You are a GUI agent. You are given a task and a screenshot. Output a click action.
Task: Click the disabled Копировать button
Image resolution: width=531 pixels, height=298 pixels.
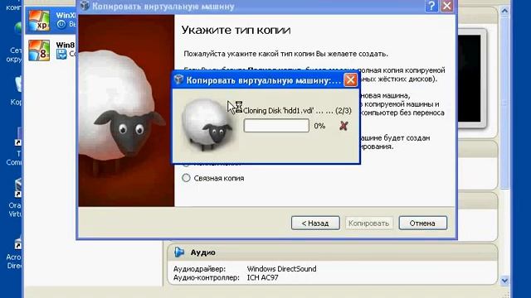368,223
